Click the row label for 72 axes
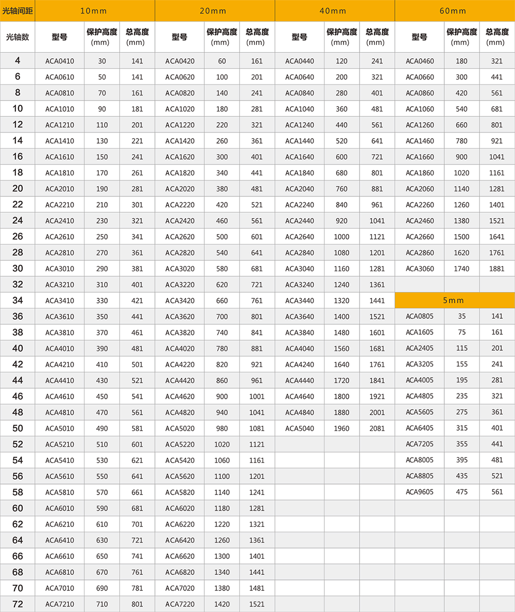 [x=18, y=604]
